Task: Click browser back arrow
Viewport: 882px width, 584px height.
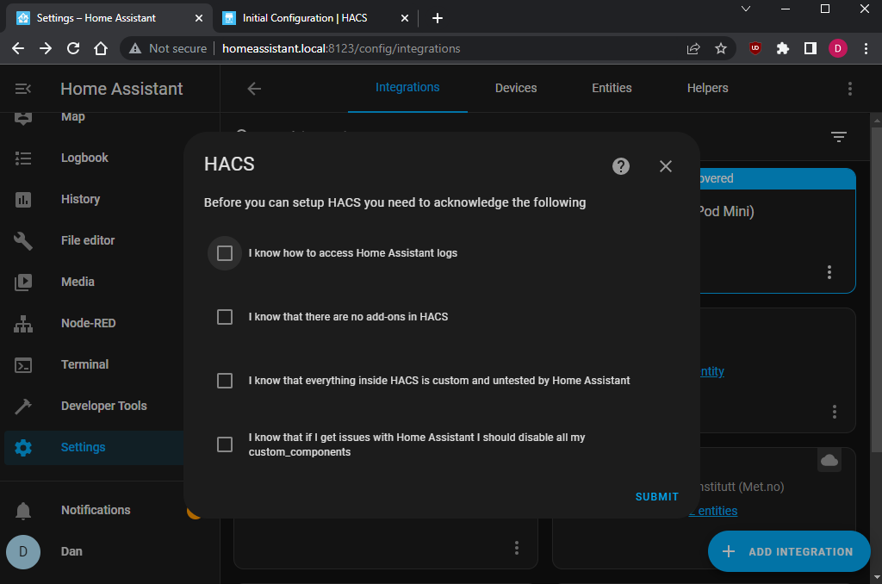Action: click(18, 48)
